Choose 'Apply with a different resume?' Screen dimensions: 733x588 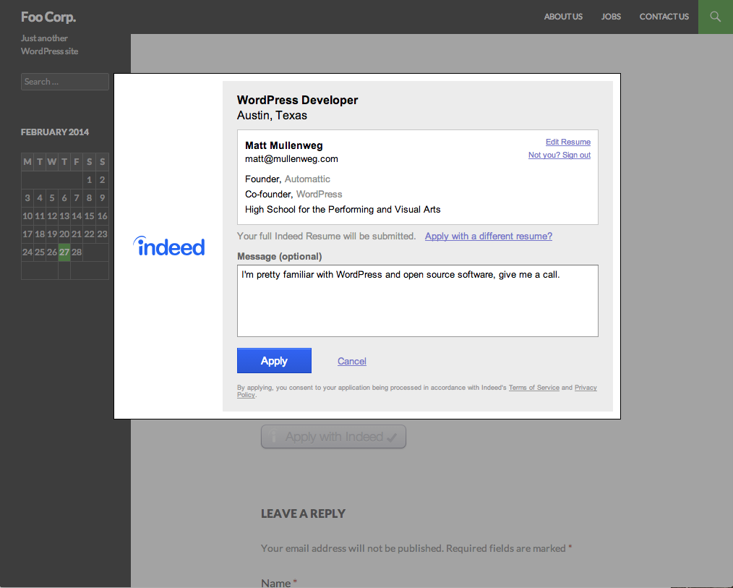tap(489, 237)
